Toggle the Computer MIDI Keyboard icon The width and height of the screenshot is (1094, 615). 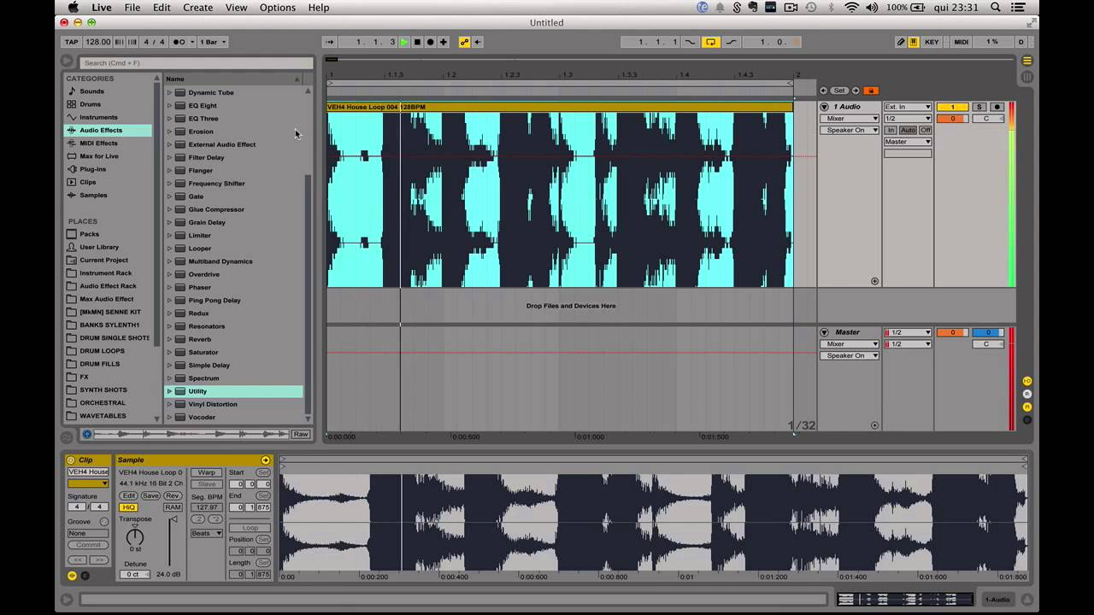914,42
